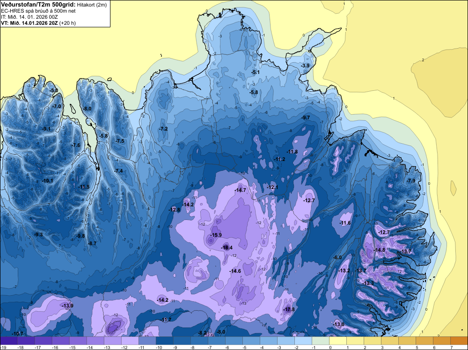The width and height of the screenshot is (468, 350).
Task: Click the -13.0 temperature label
Action: [338, 324]
